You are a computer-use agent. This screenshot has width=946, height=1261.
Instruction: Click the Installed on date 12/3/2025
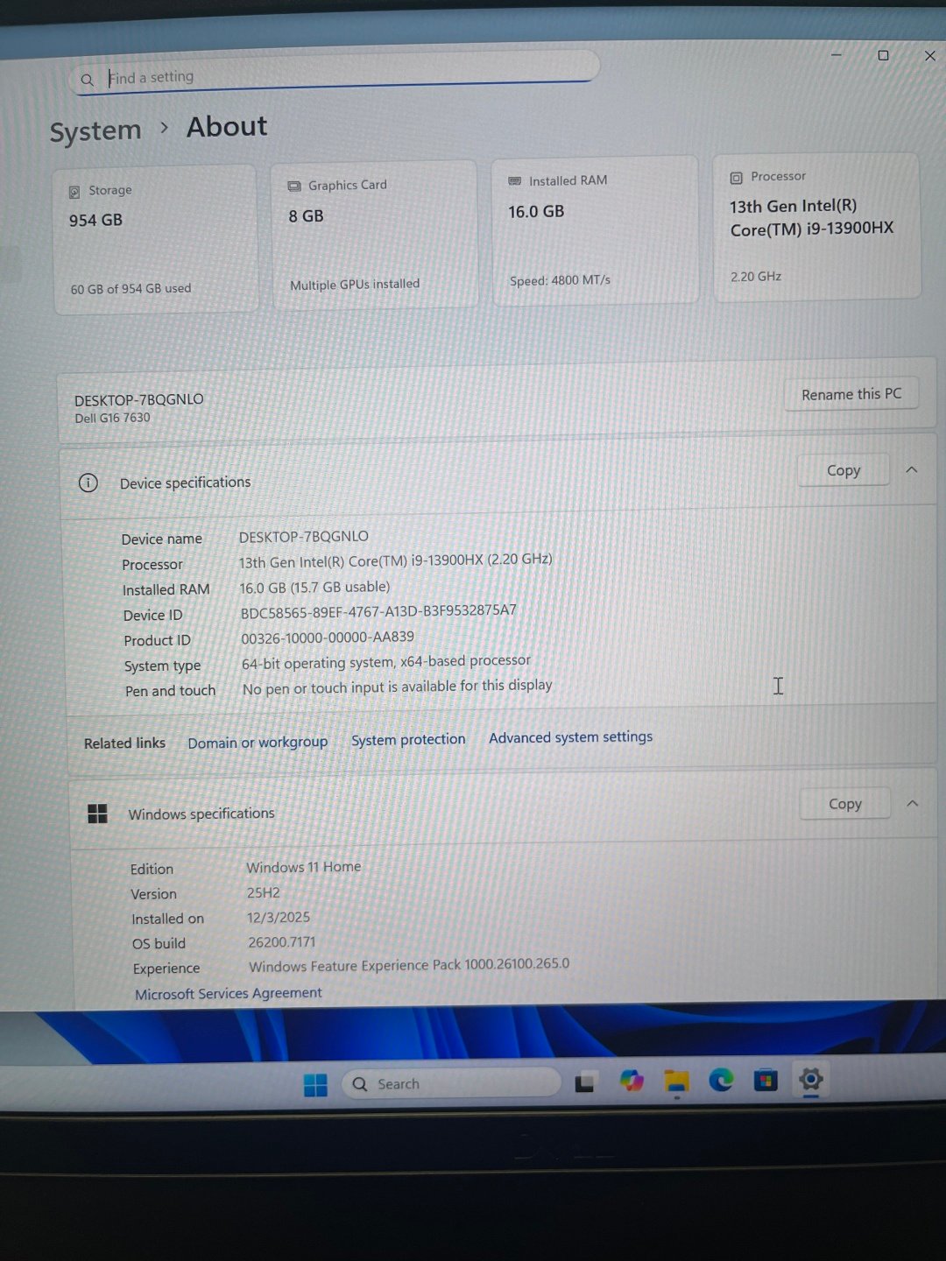coord(278,918)
